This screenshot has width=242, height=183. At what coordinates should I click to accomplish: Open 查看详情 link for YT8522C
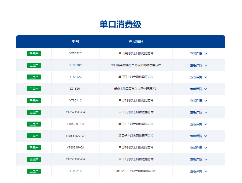click(x=196, y=54)
